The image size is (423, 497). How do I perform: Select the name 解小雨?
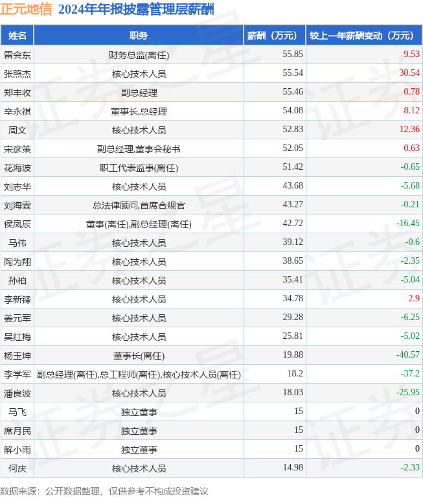(17, 450)
